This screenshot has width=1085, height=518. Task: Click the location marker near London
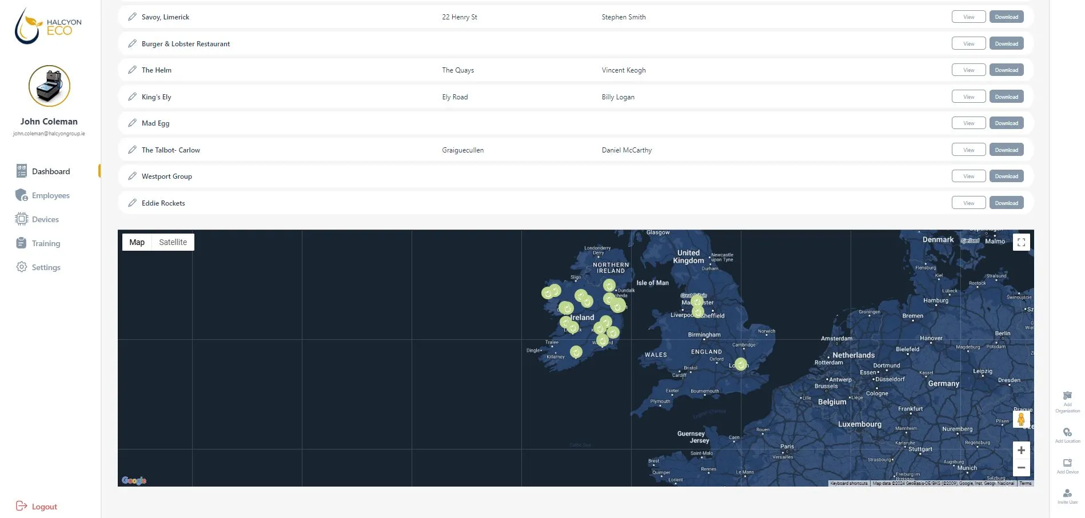(x=740, y=364)
